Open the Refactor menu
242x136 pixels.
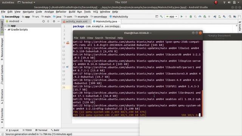tap(61, 12)
